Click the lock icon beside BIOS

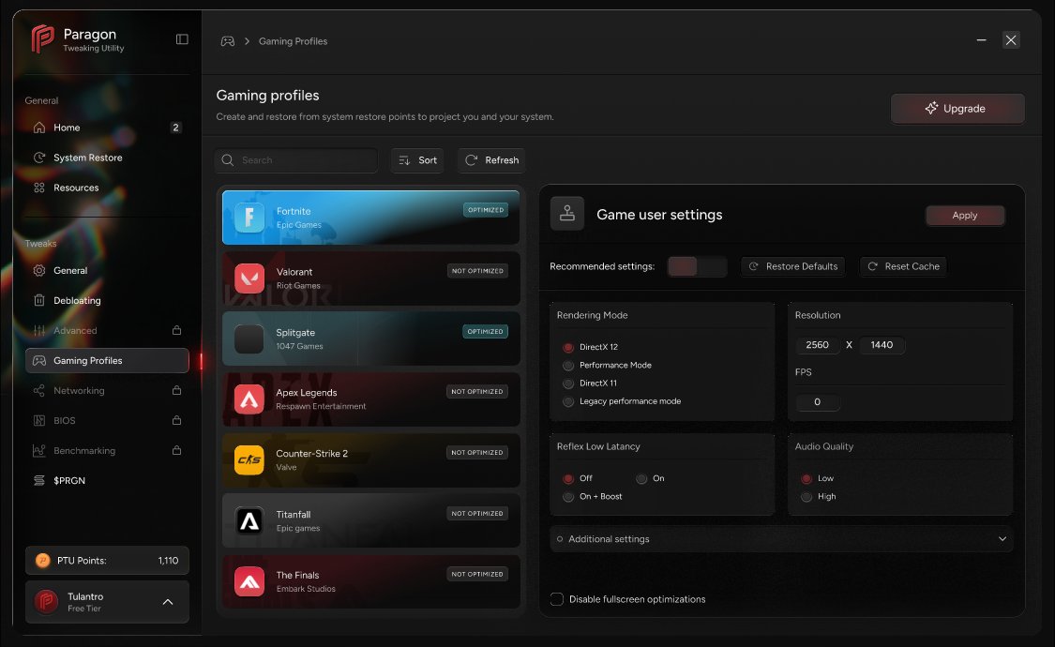click(176, 420)
